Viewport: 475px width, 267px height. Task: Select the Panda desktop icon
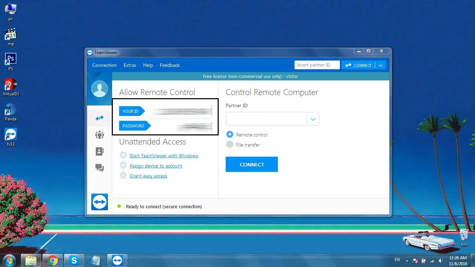click(11, 112)
